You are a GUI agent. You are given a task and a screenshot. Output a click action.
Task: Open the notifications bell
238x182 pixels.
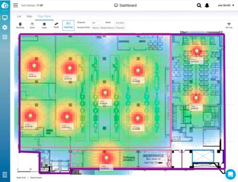pyautogui.click(x=207, y=5)
